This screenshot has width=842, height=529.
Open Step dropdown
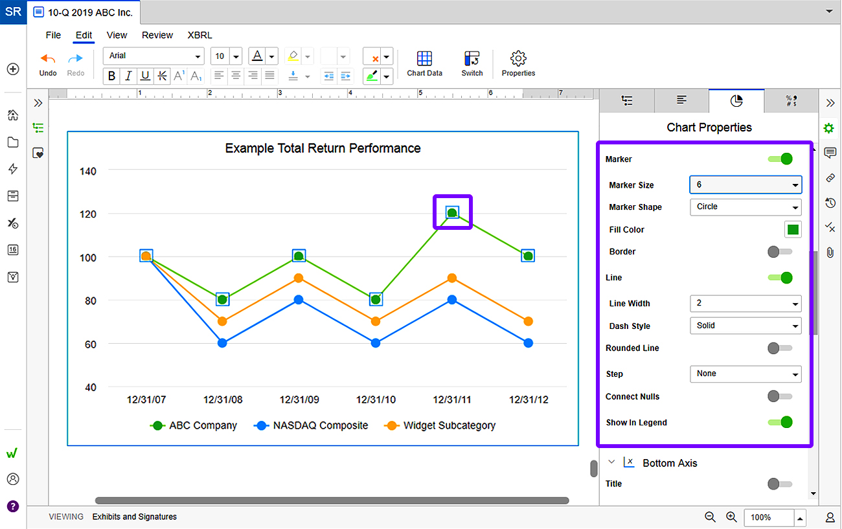point(745,374)
